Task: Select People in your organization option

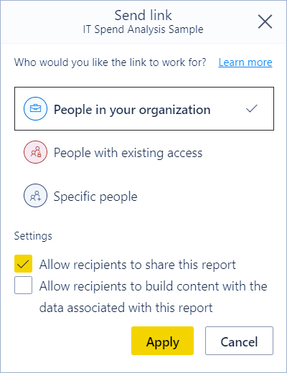Action: click(x=144, y=108)
